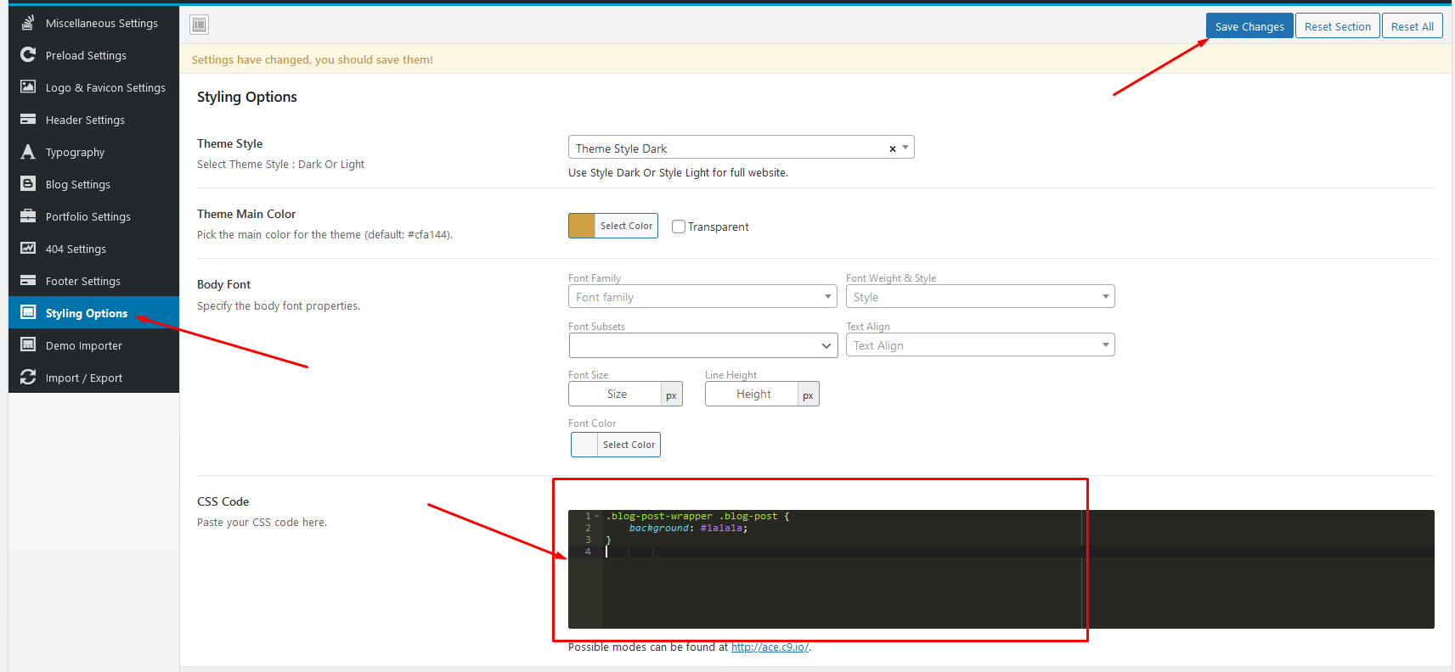Click Reset All button
Viewport: 1455px width, 672px height.
click(x=1412, y=26)
